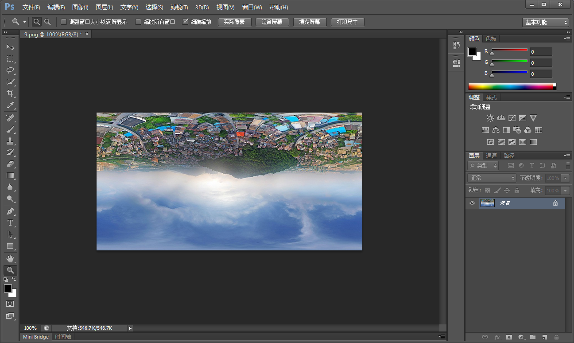Select the Rectangular Marquee tool
The image size is (574, 343).
[10, 58]
